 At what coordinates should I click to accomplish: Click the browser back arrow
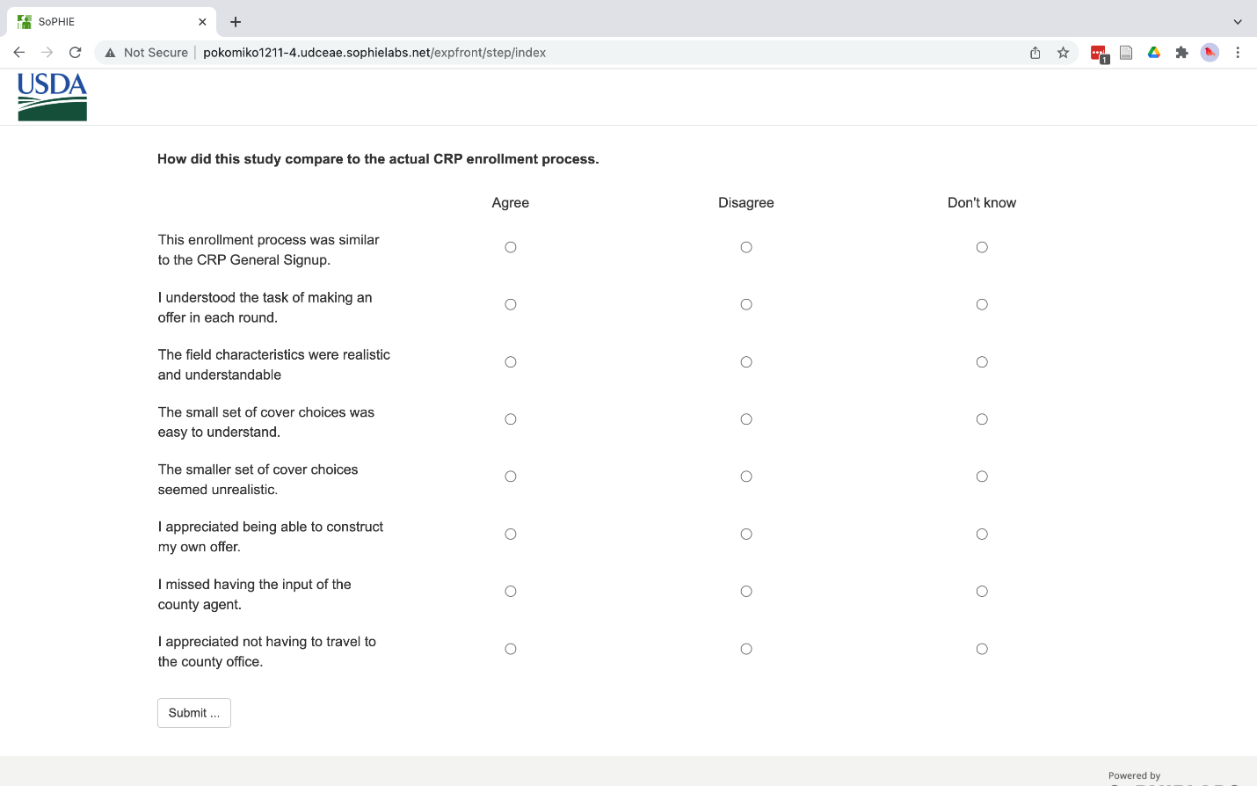tap(18, 53)
